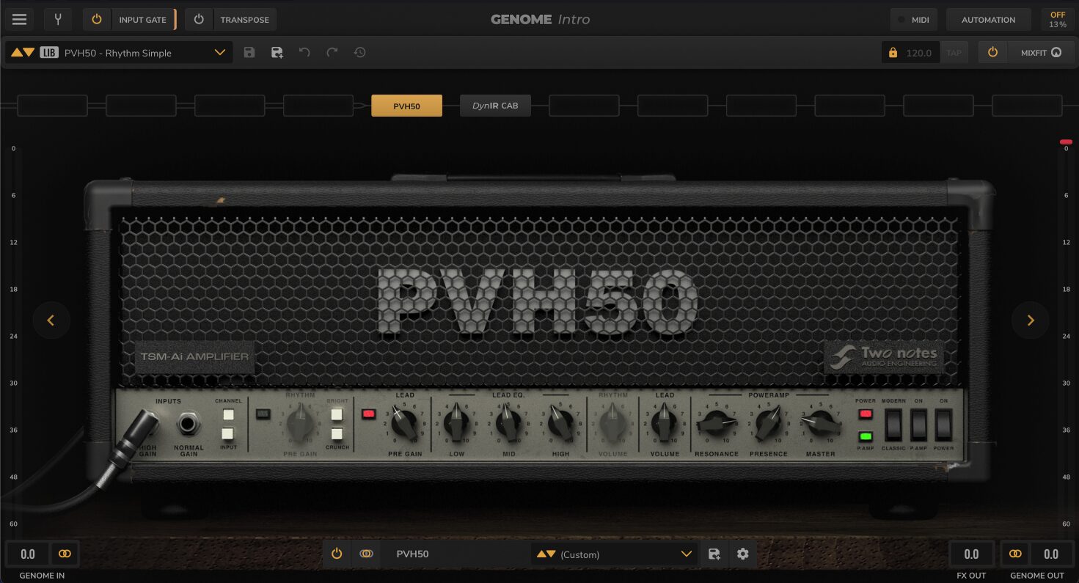This screenshot has height=583, width=1079.
Task: Select the DynIR CAB block
Action: coord(495,106)
